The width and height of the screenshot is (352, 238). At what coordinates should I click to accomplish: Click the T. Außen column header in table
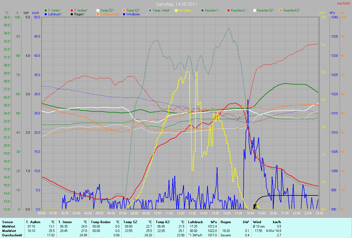[x=33, y=222]
